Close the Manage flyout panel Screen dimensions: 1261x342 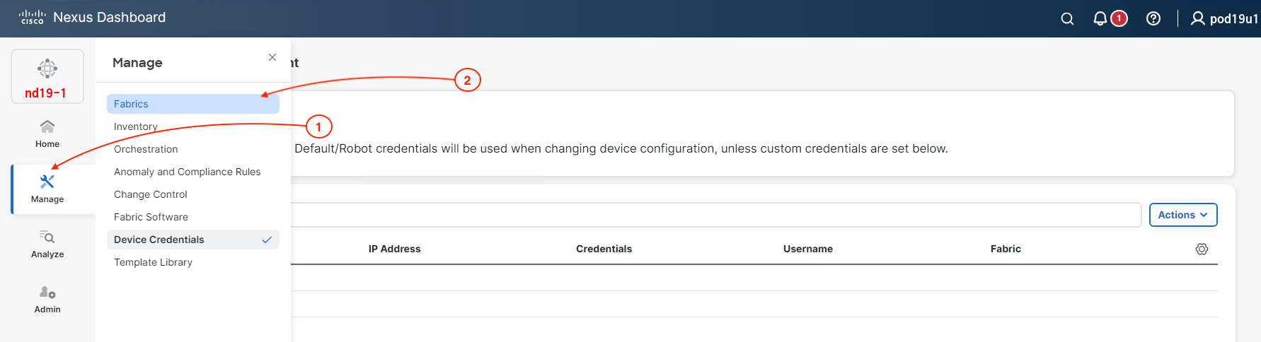point(272,57)
